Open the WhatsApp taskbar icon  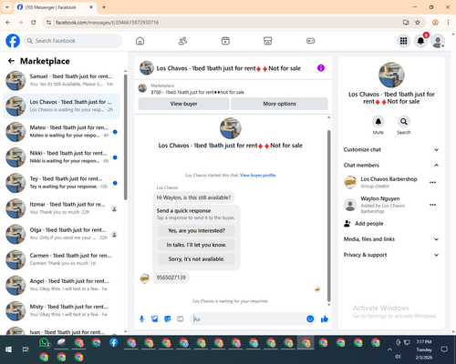tap(44, 343)
